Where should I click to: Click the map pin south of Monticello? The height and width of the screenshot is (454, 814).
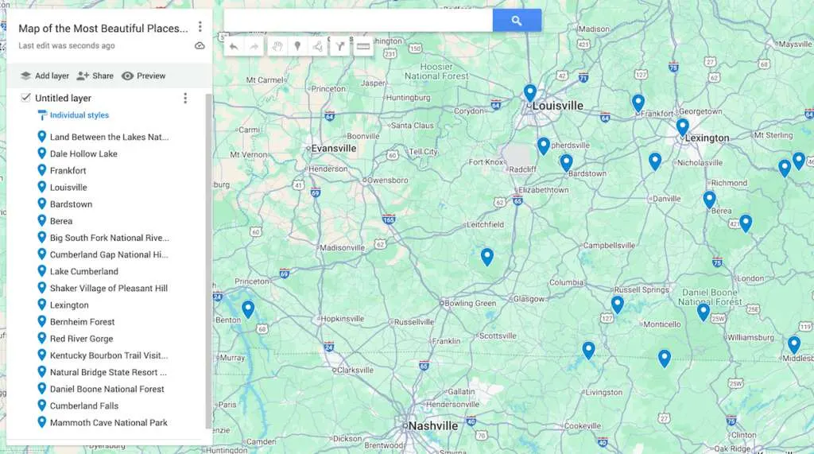(664, 358)
